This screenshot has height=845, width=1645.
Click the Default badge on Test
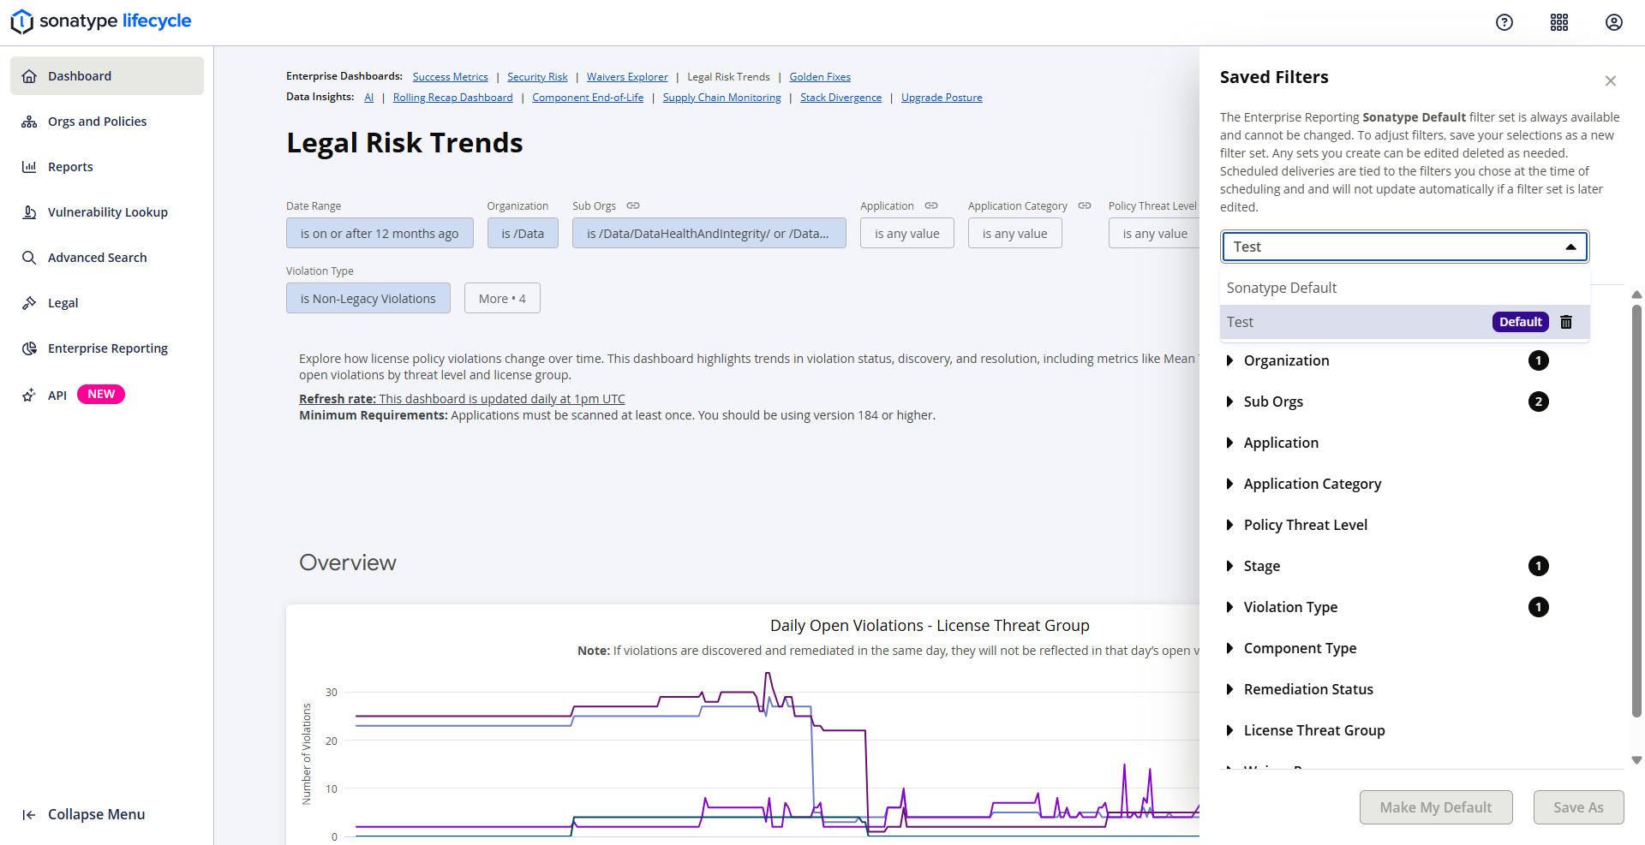[x=1521, y=322]
